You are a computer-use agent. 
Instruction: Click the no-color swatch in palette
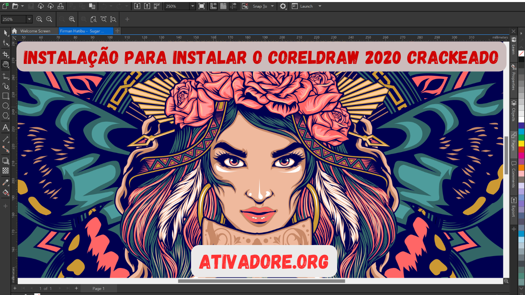pyautogui.click(x=521, y=53)
